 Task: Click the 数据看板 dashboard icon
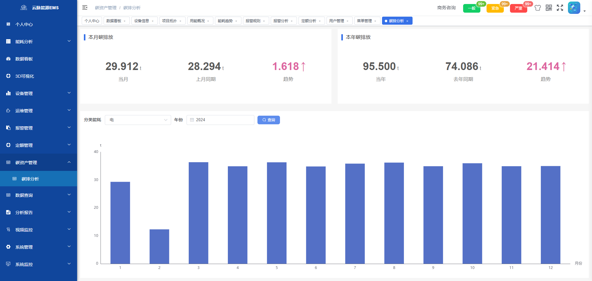tap(8, 59)
